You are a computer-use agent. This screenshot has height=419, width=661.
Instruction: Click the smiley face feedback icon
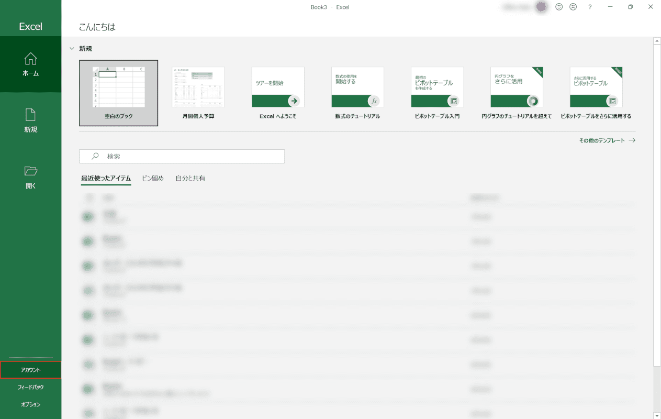tap(559, 7)
